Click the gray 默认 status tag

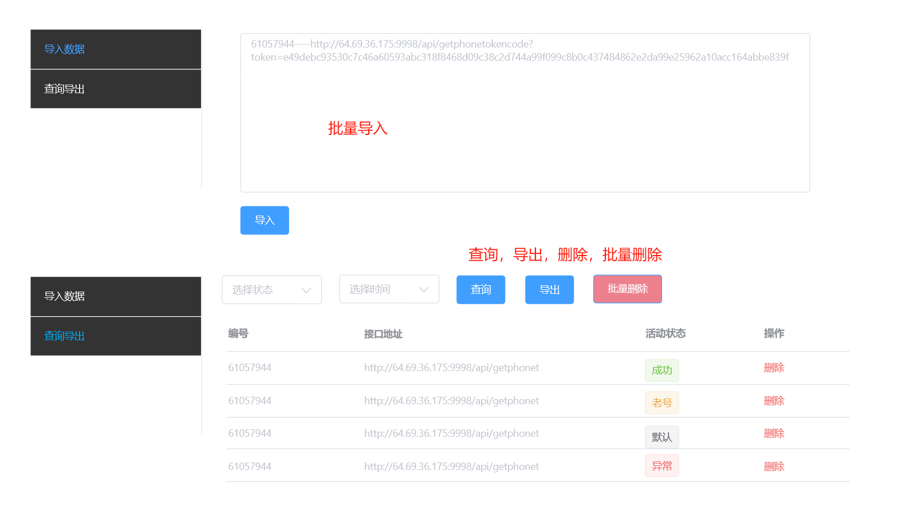[661, 437]
